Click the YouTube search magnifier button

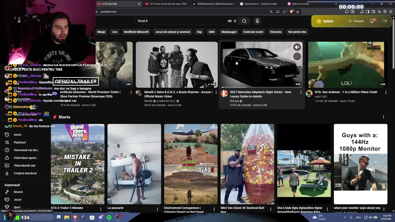point(244,21)
